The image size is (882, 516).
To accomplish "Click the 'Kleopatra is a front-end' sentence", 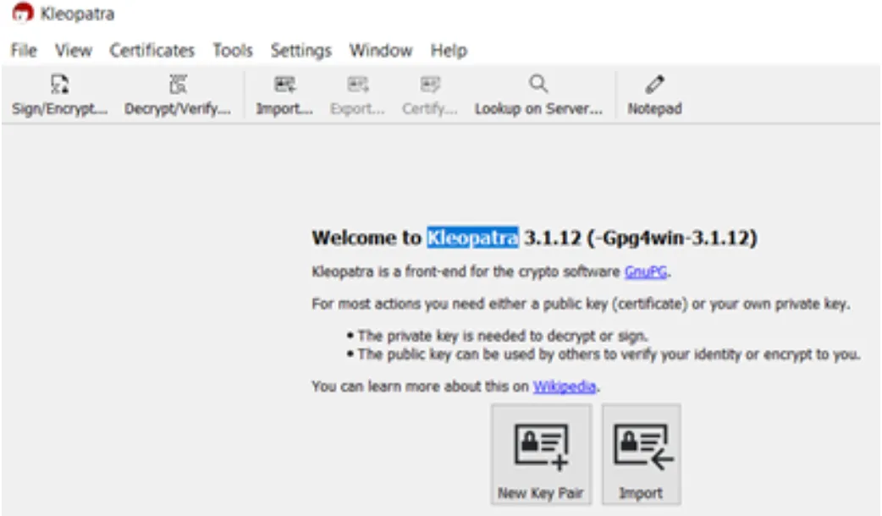I will [x=491, y=272].
